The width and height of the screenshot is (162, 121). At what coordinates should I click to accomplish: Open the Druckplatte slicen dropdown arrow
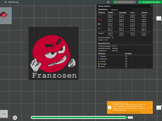[x=115, y=2]
